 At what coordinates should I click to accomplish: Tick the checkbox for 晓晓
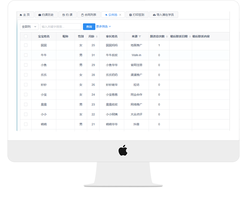click(26, 124)
